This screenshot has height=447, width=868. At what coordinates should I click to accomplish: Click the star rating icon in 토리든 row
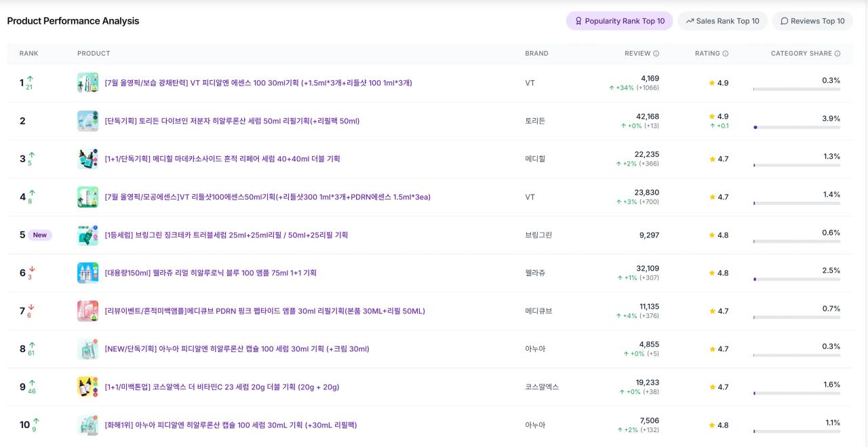(x=712, y=117)
